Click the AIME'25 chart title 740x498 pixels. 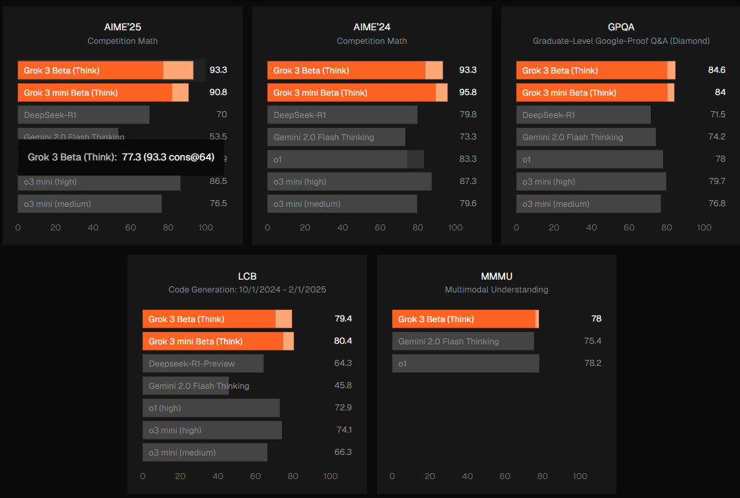point(123,27)
